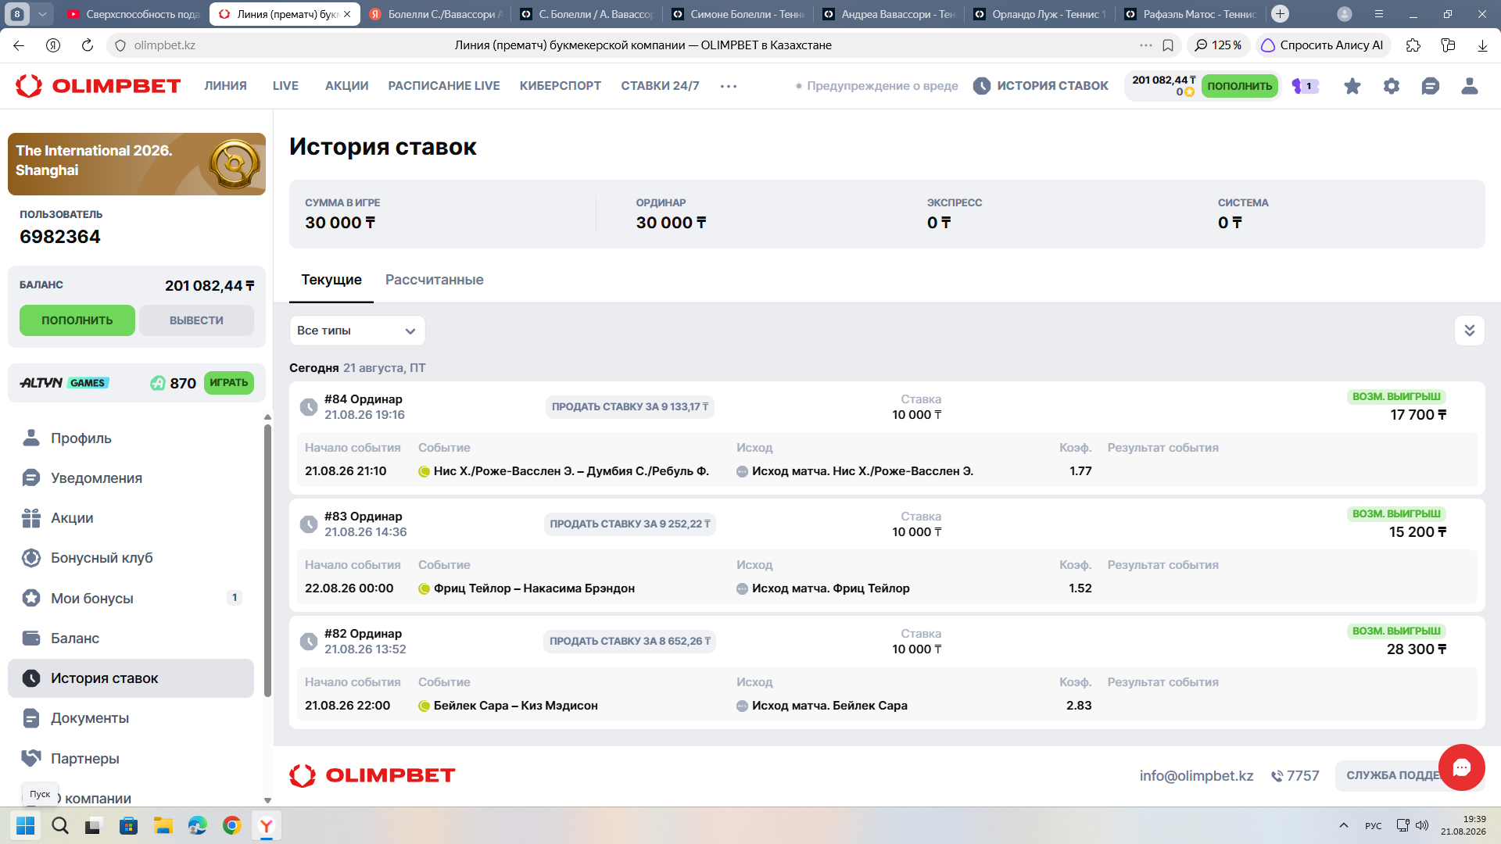Click info@olimpbet.kz email link

click(1197, 775)
